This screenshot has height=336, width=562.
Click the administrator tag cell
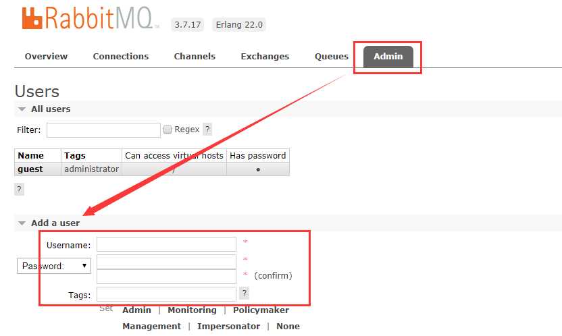91,169
